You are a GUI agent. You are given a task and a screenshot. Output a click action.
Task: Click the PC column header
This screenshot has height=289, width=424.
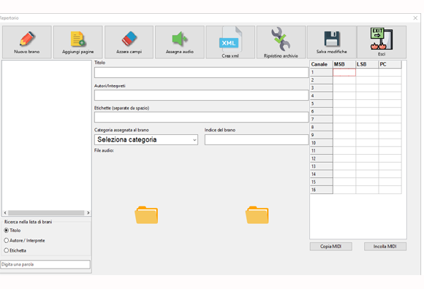[x=390, y=64]
